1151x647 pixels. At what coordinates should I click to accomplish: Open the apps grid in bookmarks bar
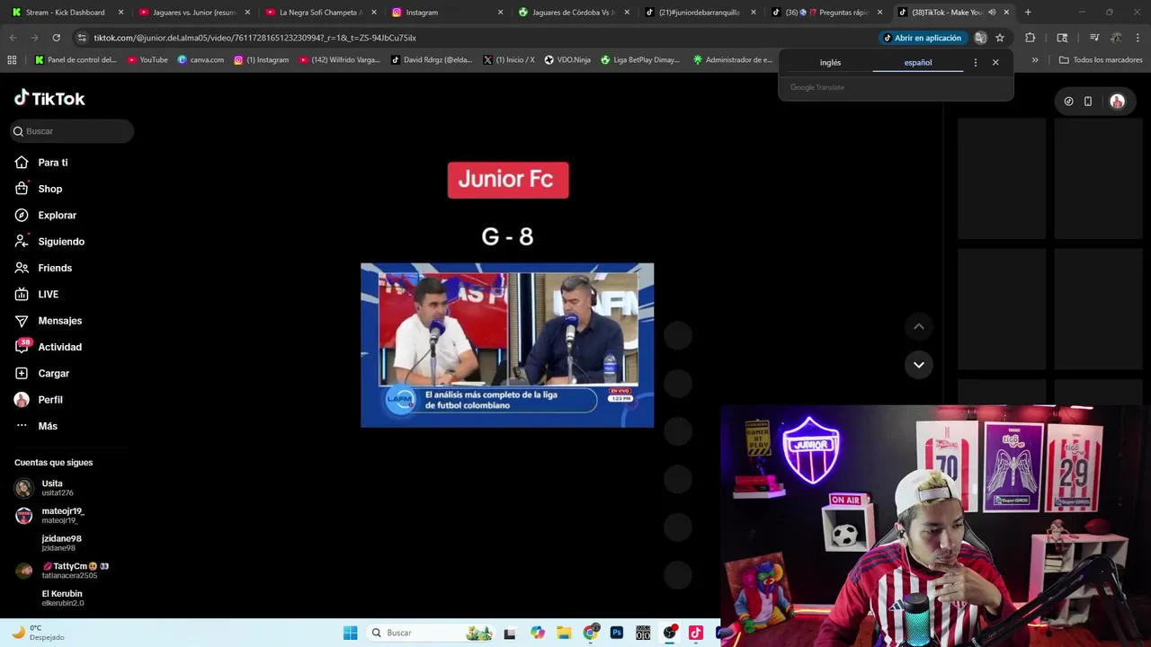pos(12,60)
